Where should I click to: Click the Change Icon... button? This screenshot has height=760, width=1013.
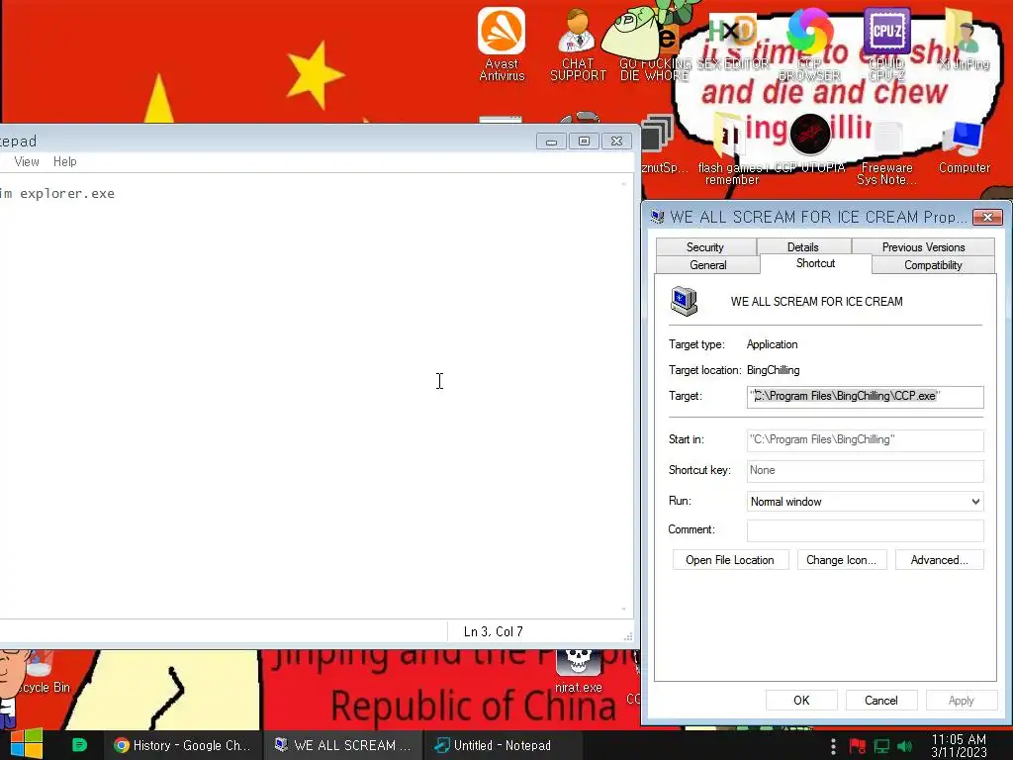click(841, 560)
